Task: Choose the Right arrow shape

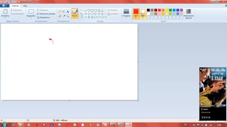Action: 95,14
